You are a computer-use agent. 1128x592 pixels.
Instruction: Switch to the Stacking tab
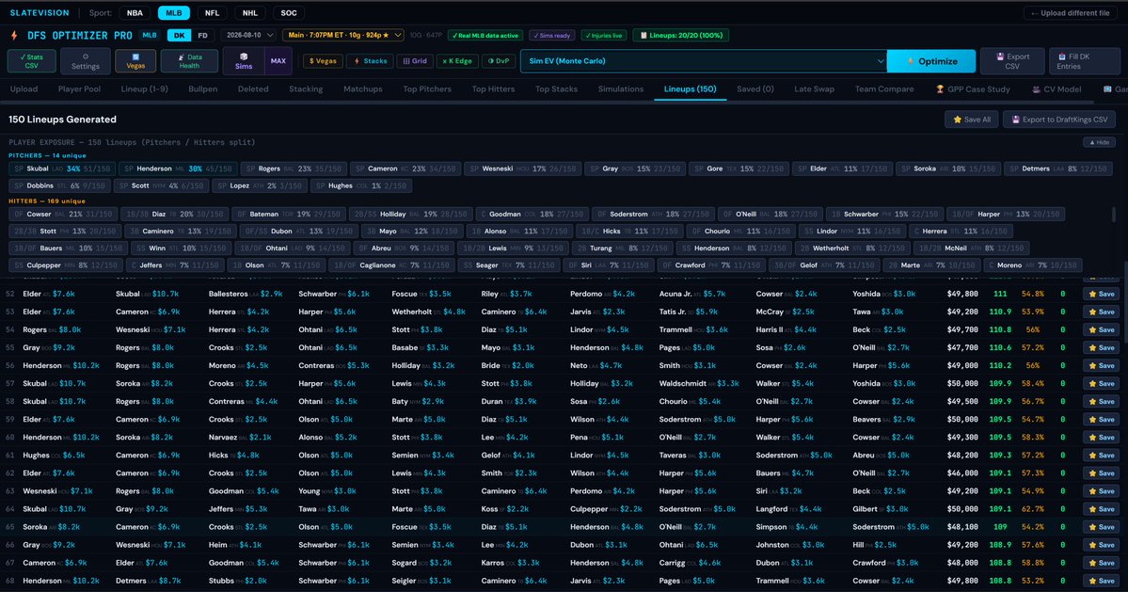pyautogui.click(x=306, y=89)
